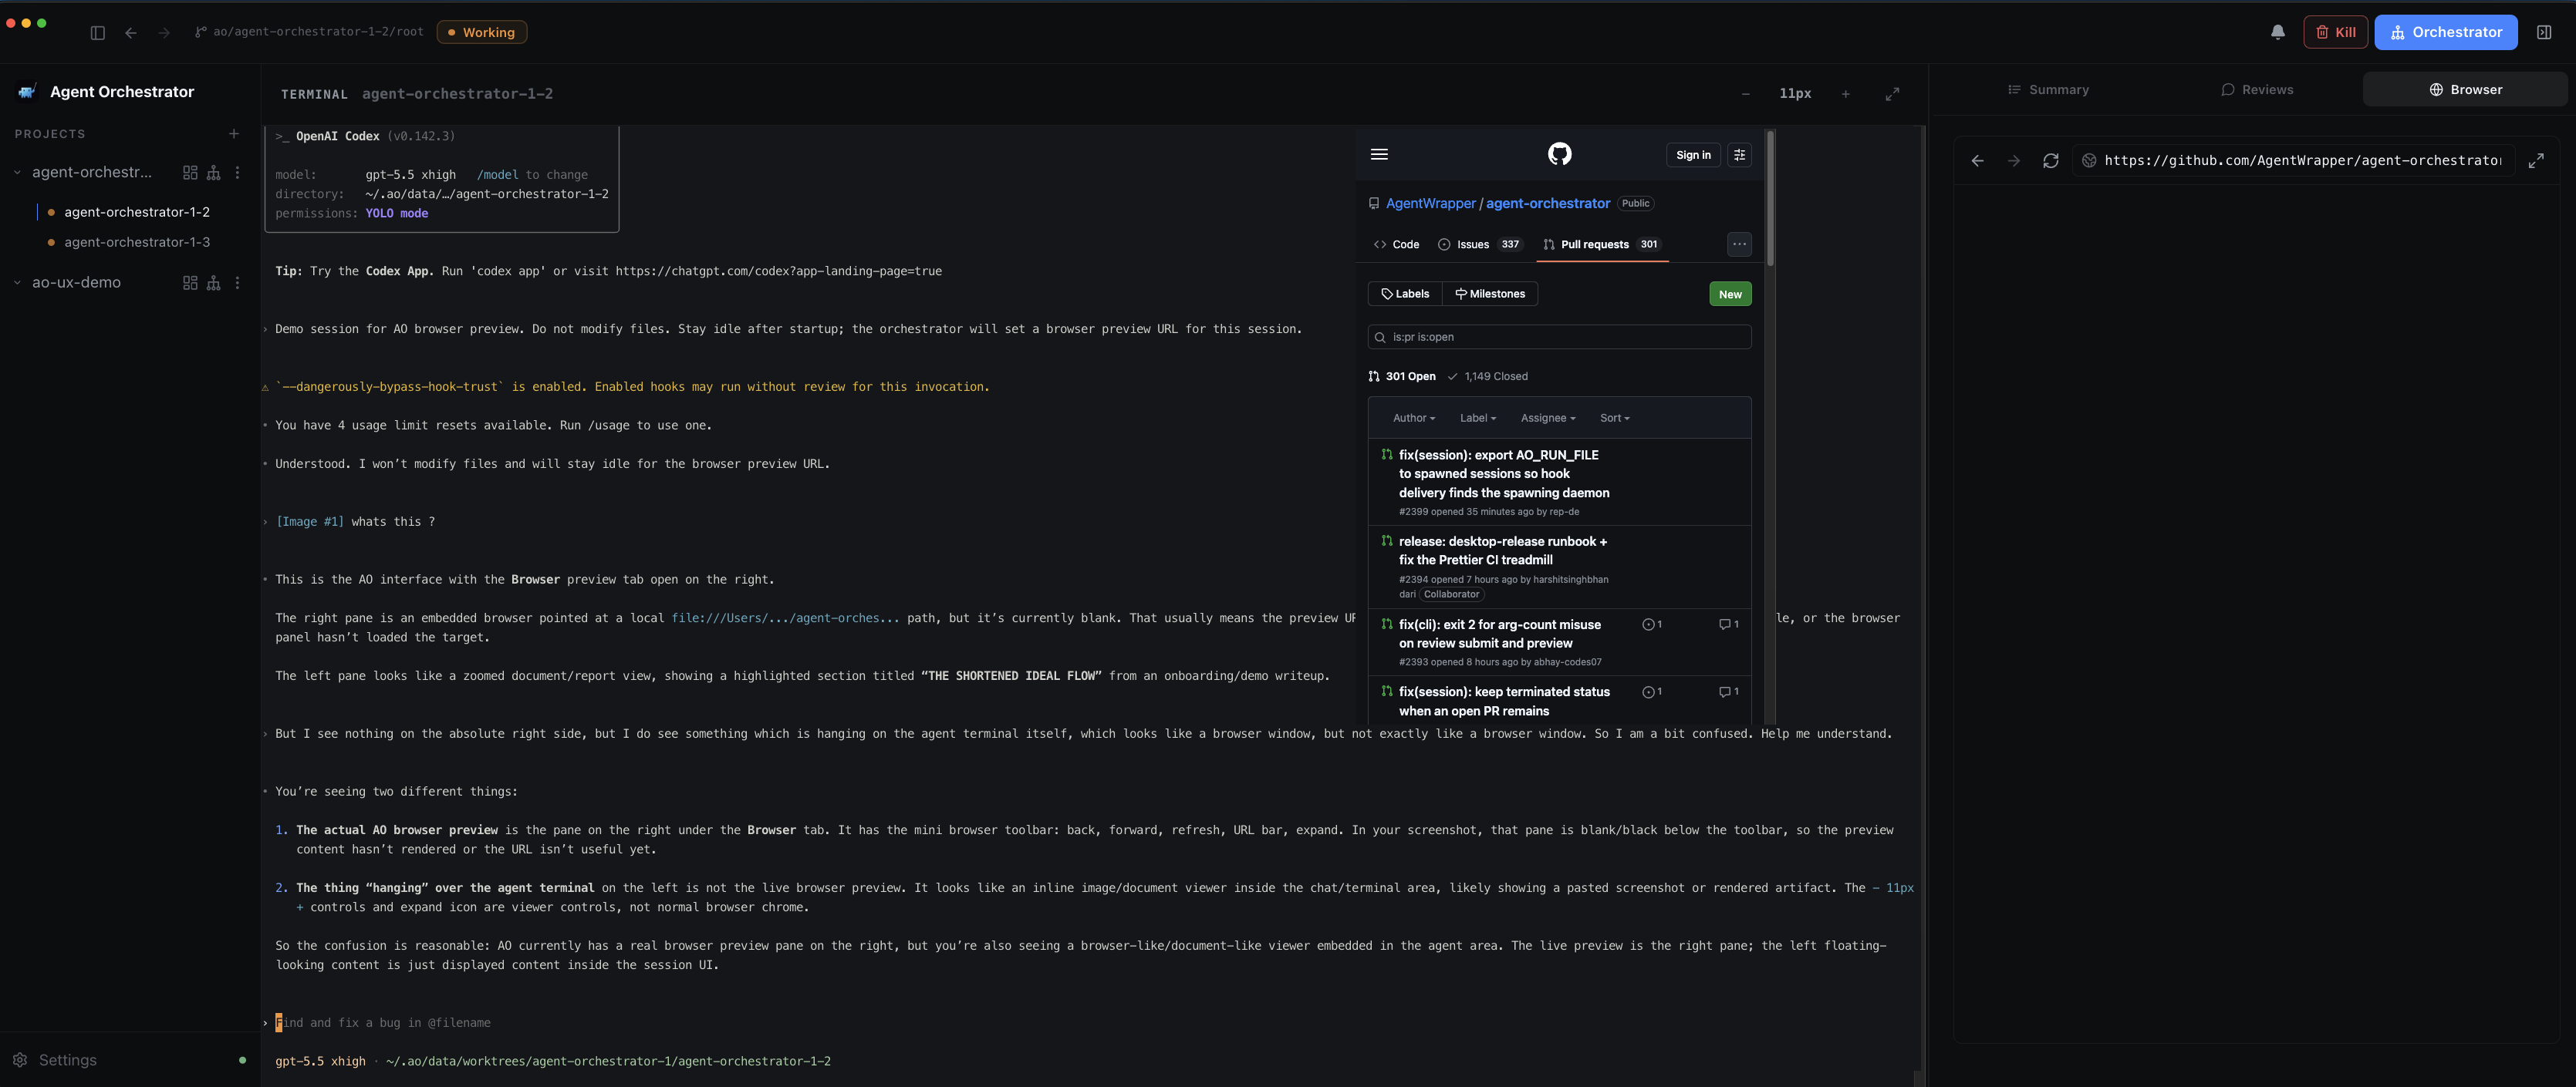The width and height of the screenshot is (2576, 1087).
Task: Open the GitHub hamburger menu
Action: pos(1379,154)
